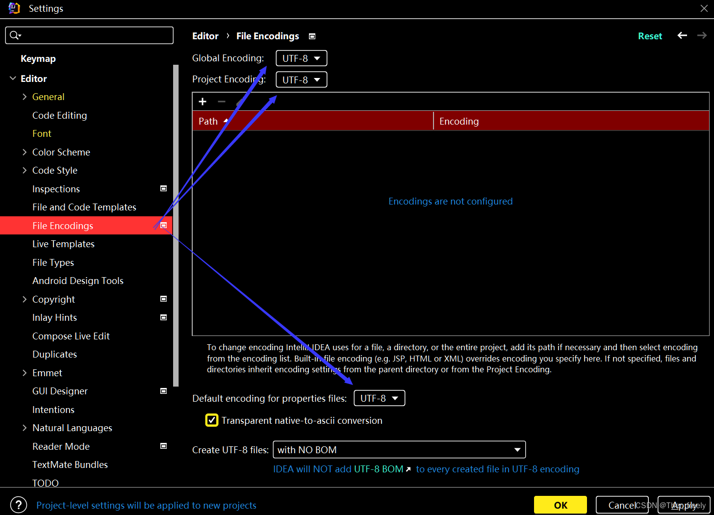Expand the Natural Languages node
Screen dimensions: 714x515
(25, 428)
